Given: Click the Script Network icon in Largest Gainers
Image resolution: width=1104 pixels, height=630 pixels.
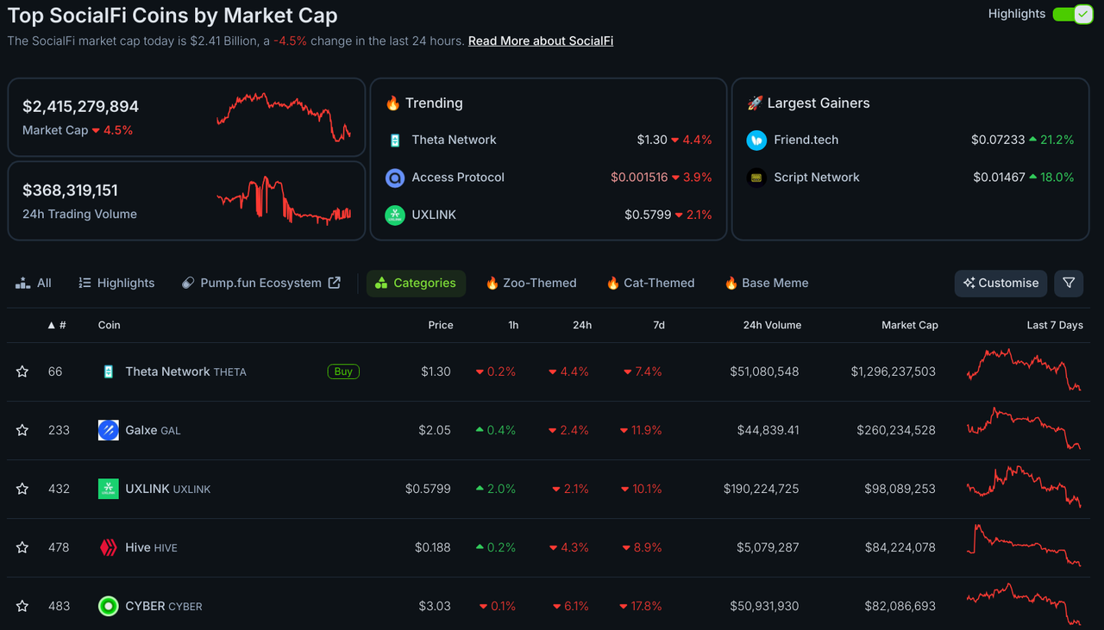Looking at the screenshot, I should coord(756,178).
